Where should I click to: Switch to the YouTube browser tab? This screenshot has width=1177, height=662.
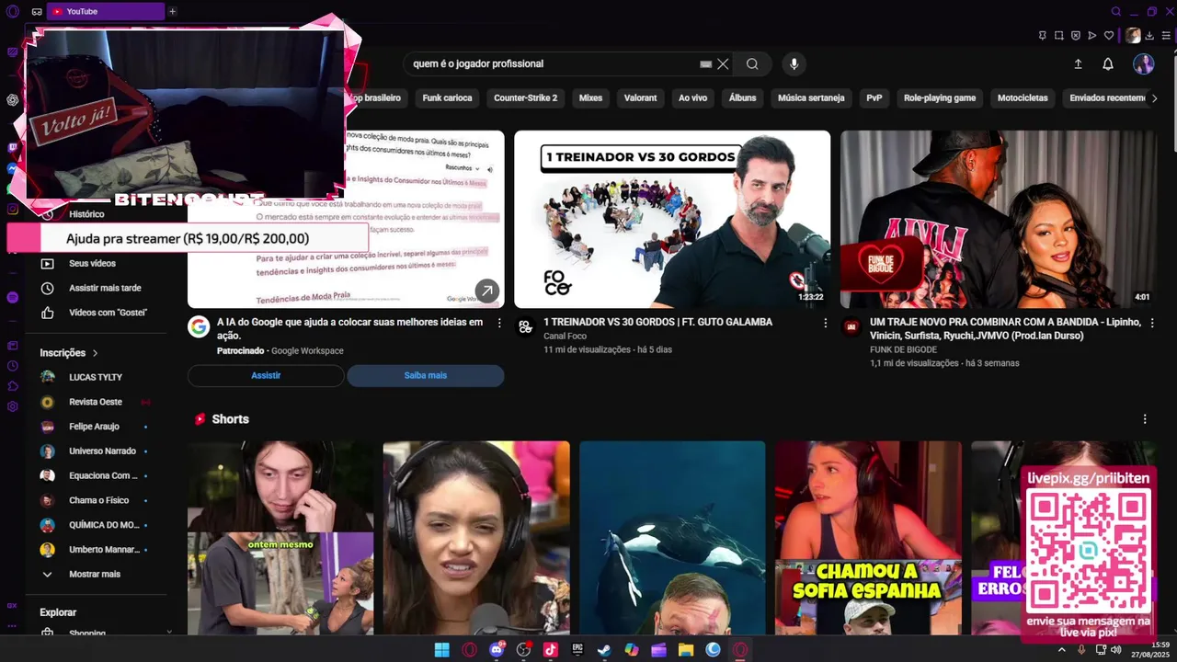tap(105, 11)
